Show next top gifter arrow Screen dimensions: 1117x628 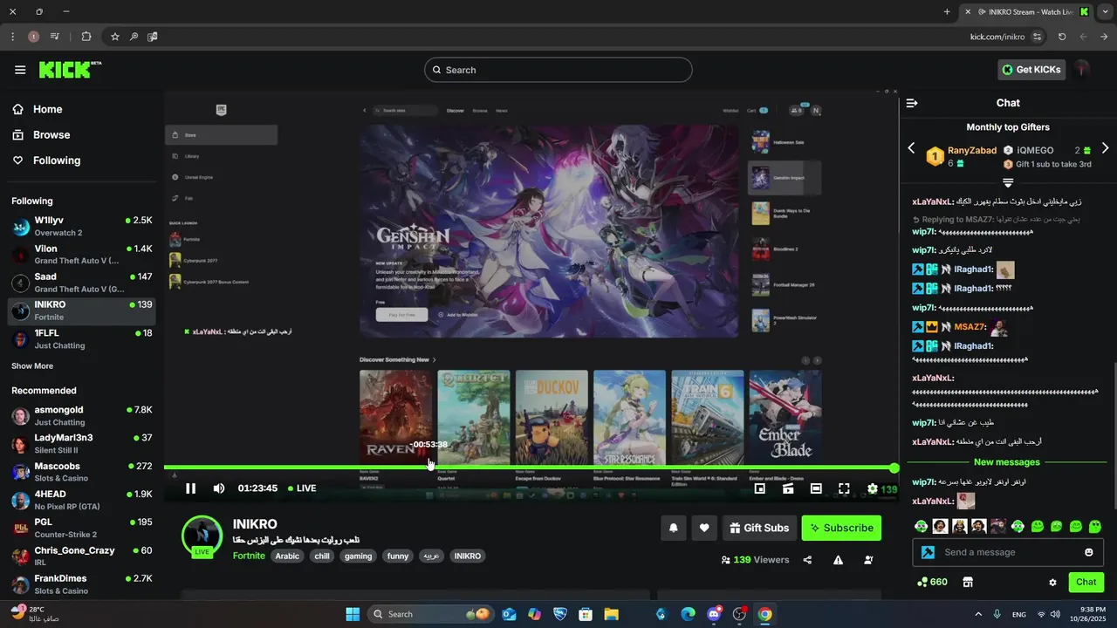pyautogui.click(x=1105, y=148)
